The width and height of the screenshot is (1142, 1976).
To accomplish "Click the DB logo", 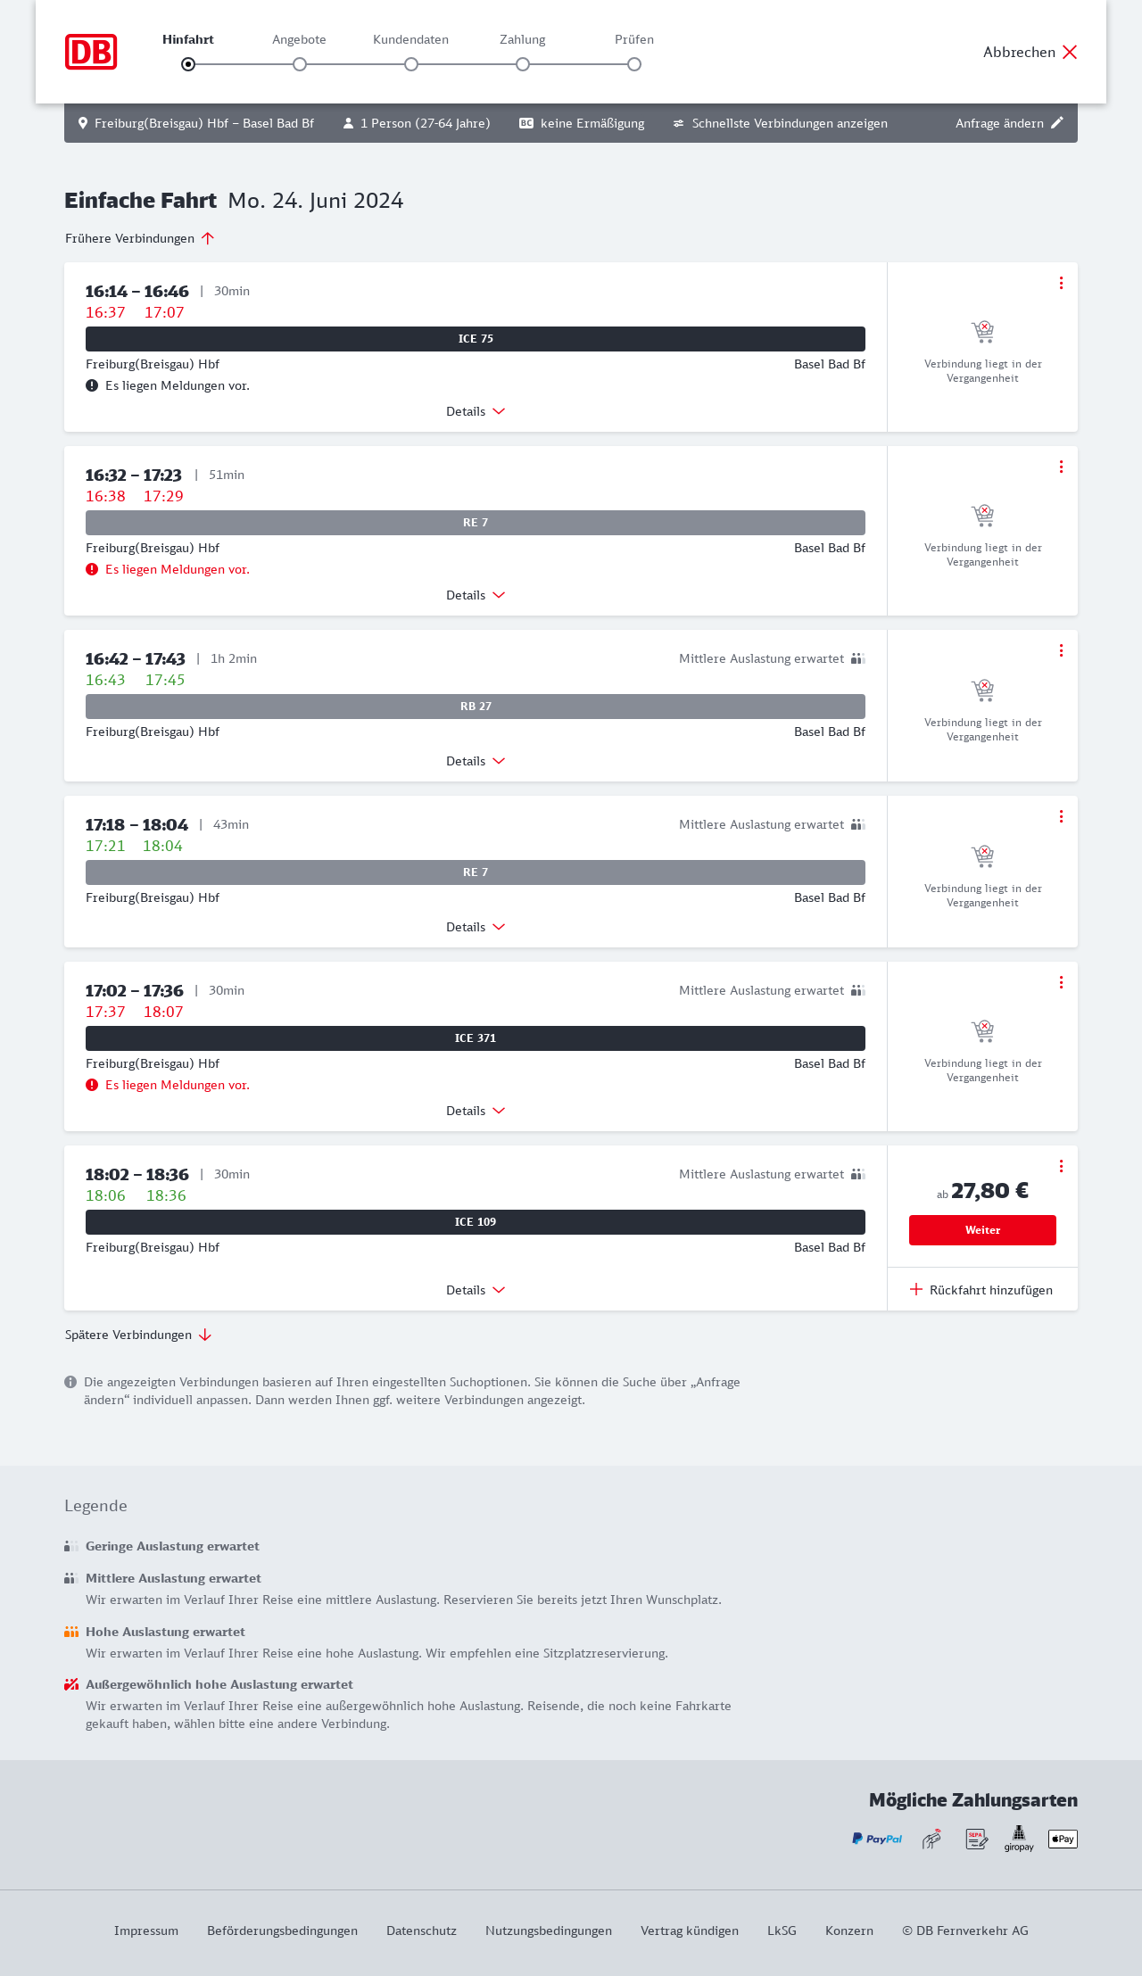I will click(91, 52).
